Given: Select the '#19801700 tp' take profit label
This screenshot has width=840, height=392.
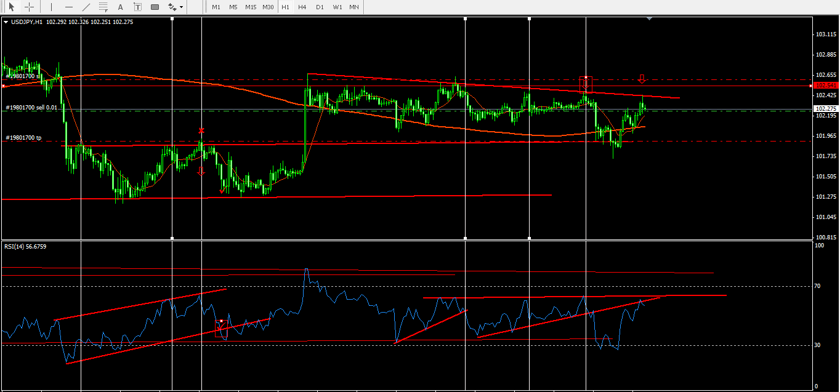Looking at the screenshot, I should [23, 138].
